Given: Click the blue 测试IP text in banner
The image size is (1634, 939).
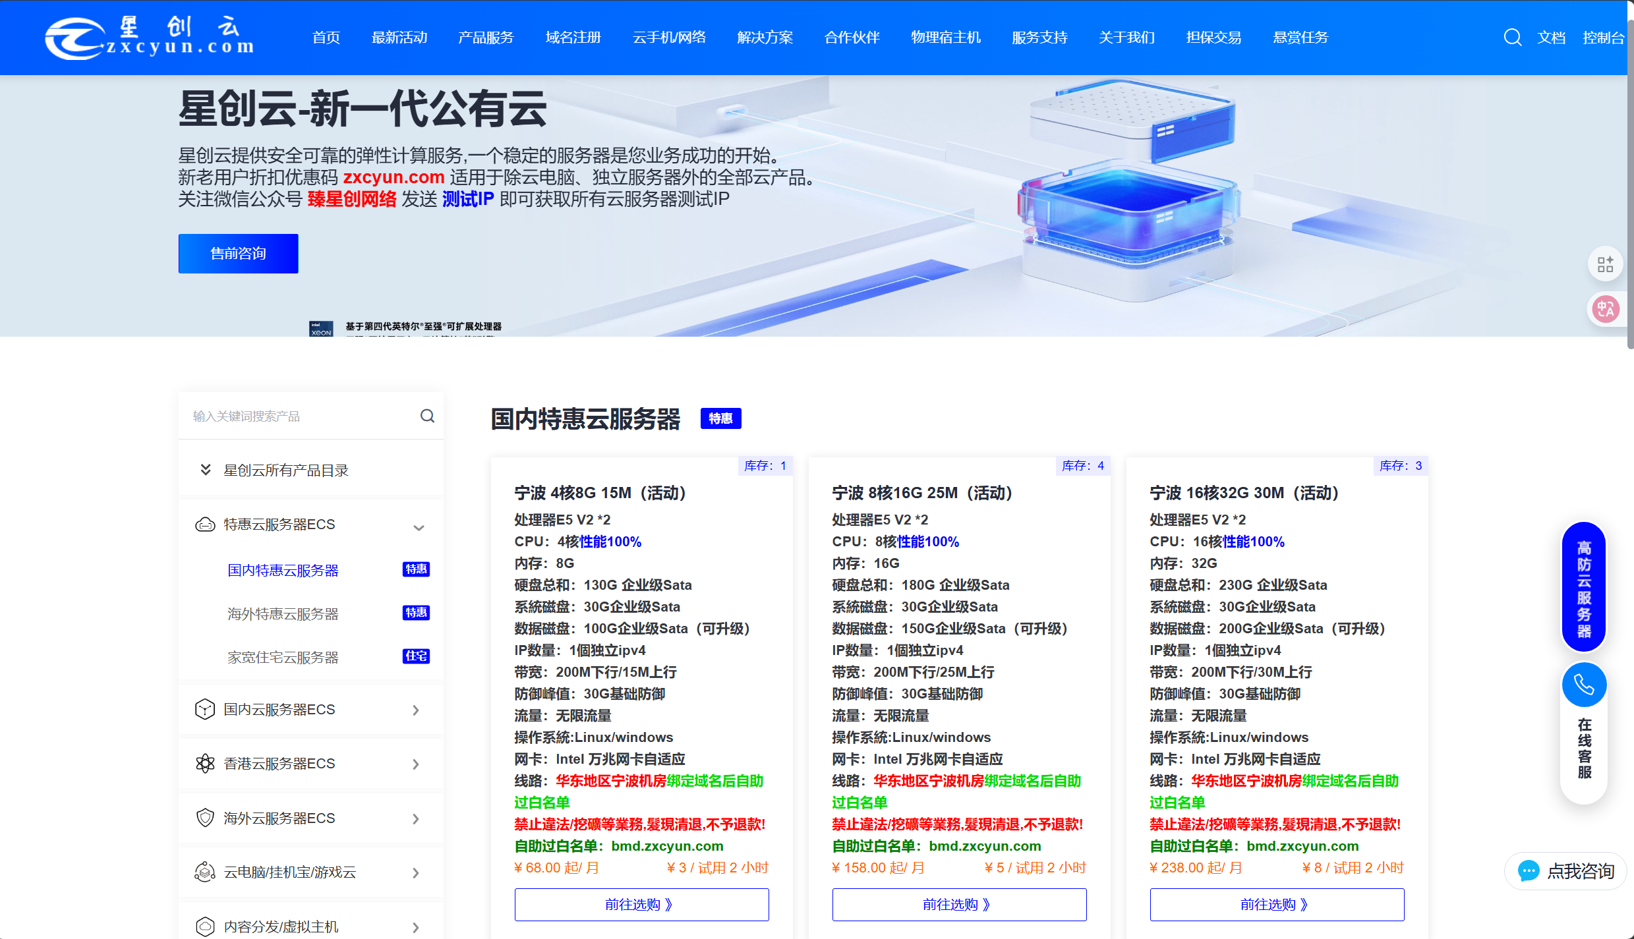Looking at the screenshot, I should [x=468, y=198].
